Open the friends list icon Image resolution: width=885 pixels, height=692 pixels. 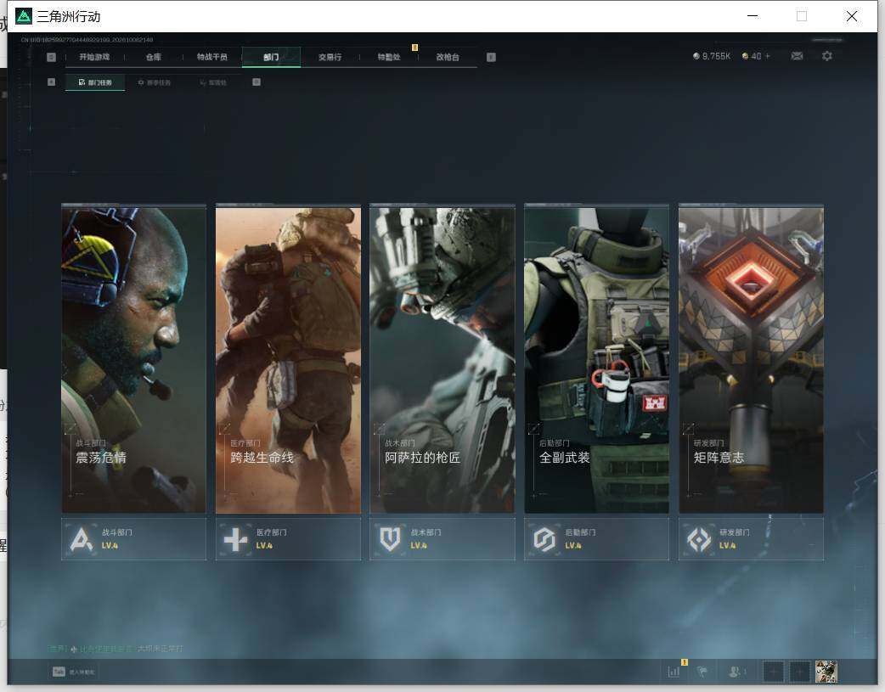coord(735,672)
